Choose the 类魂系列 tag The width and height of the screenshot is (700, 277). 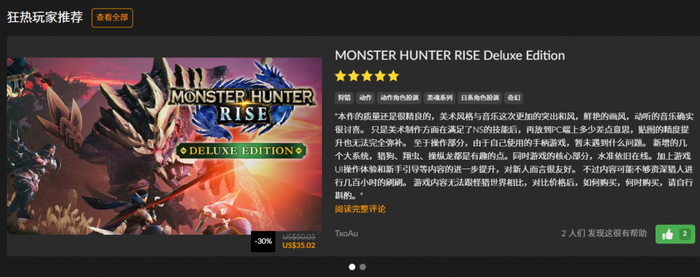(x=440, y=98)
